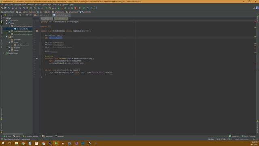Click the MainActivity structure breadcrumb above code

[47, 19]
